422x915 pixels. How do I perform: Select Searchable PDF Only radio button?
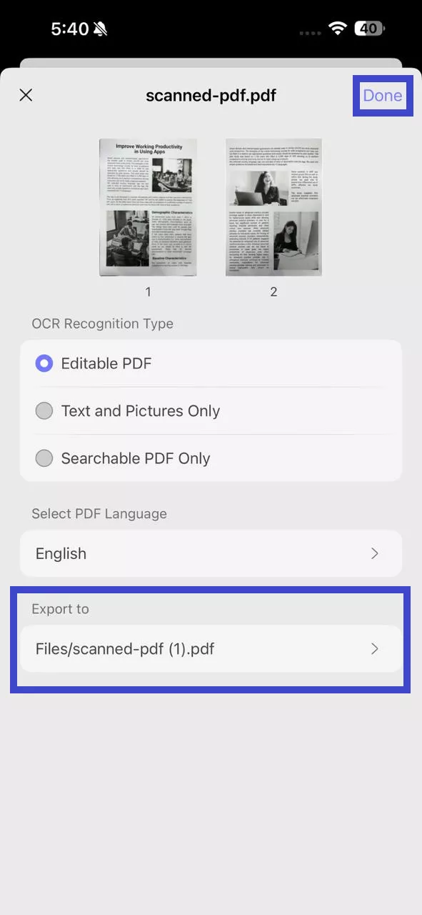pyautogui.click(x=44, y=458)
